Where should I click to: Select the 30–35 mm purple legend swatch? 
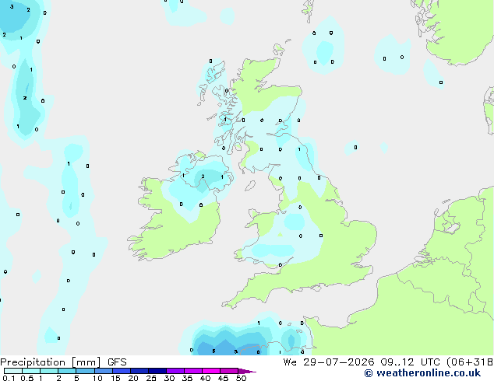[x=175, y=371]
